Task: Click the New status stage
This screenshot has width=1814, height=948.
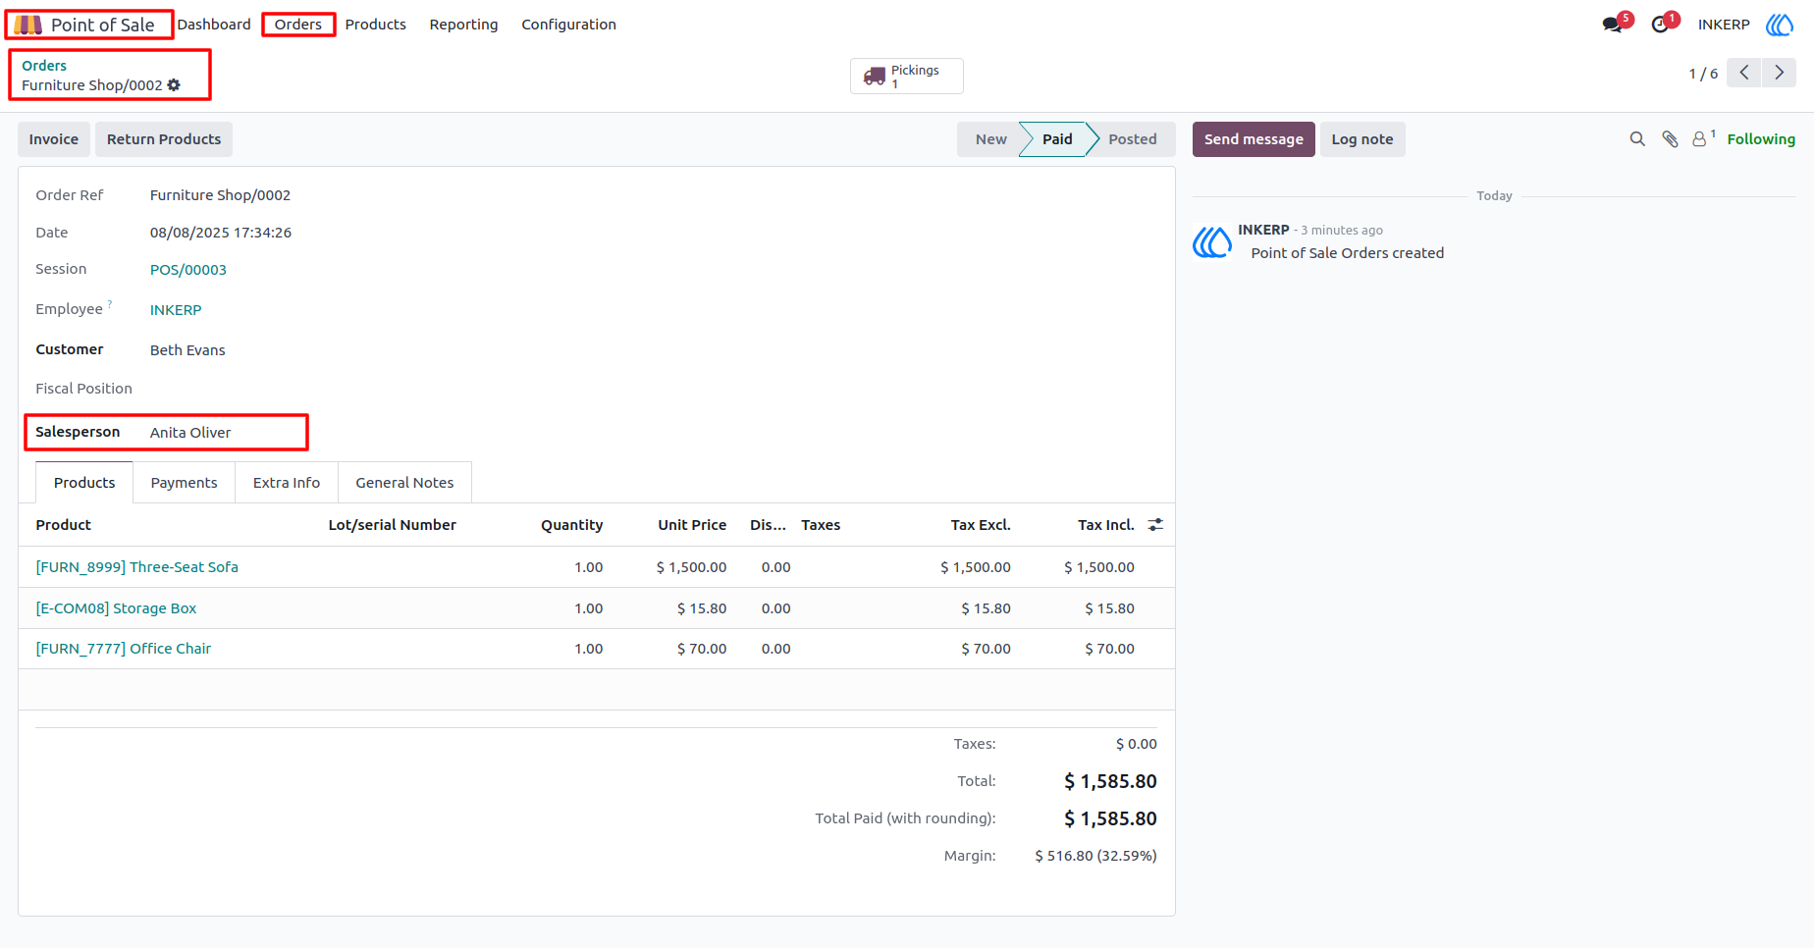Action: point(990,139)
